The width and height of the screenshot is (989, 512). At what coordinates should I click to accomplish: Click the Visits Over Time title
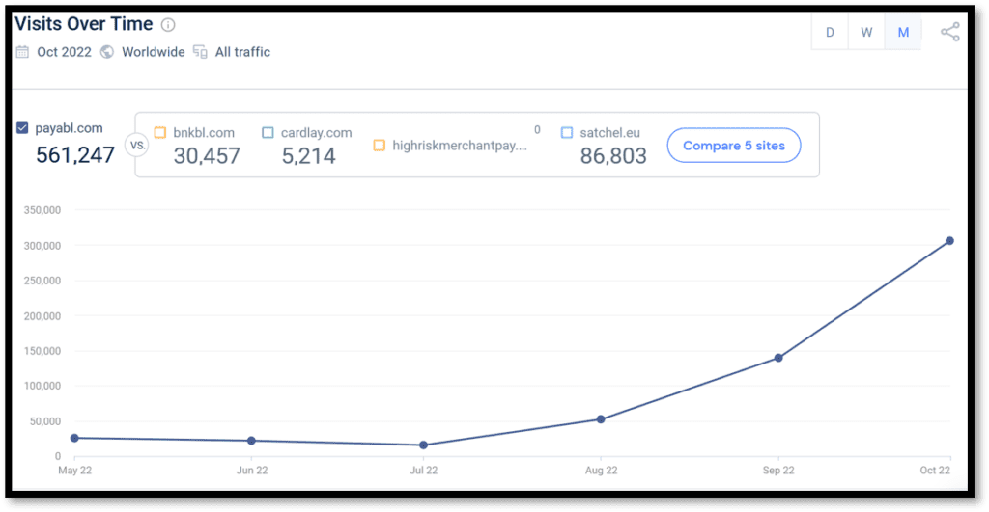click(x=84, y=24)
